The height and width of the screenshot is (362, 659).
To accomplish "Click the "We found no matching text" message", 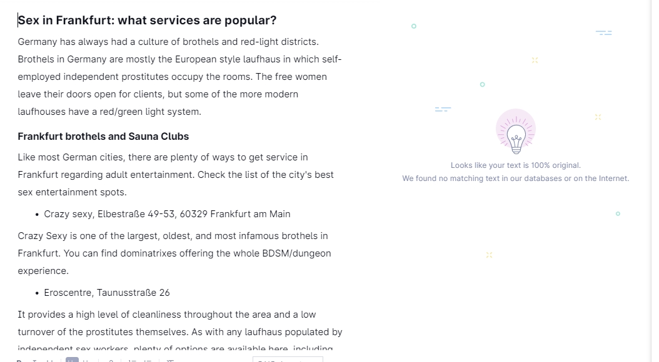I will (x=515, y=179).
